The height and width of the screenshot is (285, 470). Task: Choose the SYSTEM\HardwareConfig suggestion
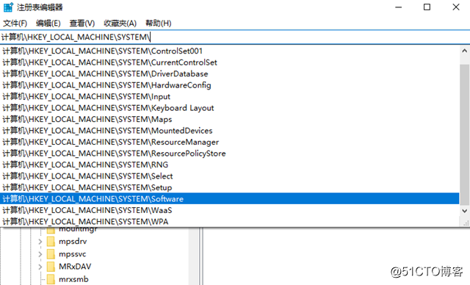[230, 85]
